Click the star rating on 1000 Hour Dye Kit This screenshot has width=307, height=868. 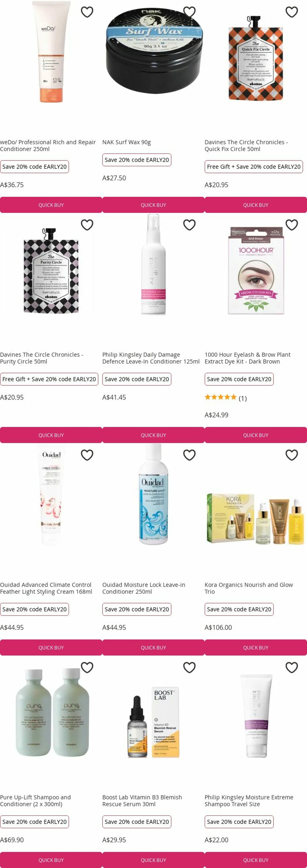pyautogui.click(x=221, y=397)
